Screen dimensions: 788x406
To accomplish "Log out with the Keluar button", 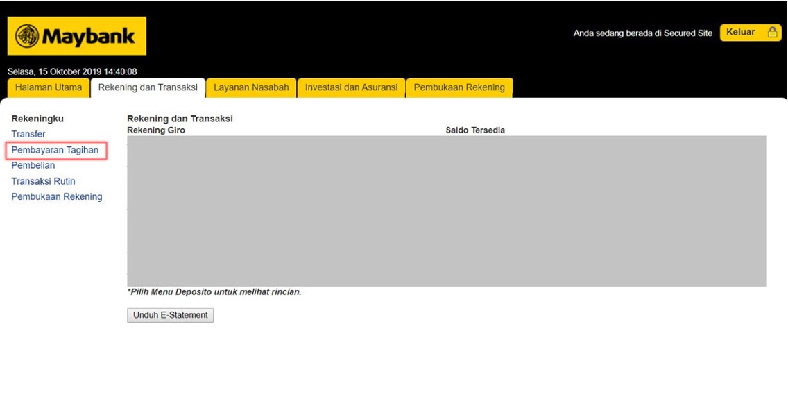I will pos(751,33).
